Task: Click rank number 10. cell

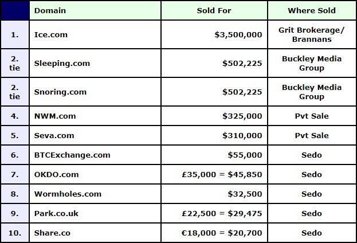Action: point(15,233)
